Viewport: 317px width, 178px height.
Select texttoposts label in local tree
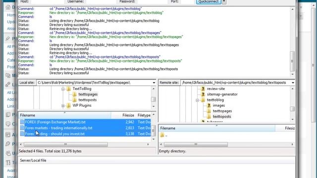(x=88, y=100)
